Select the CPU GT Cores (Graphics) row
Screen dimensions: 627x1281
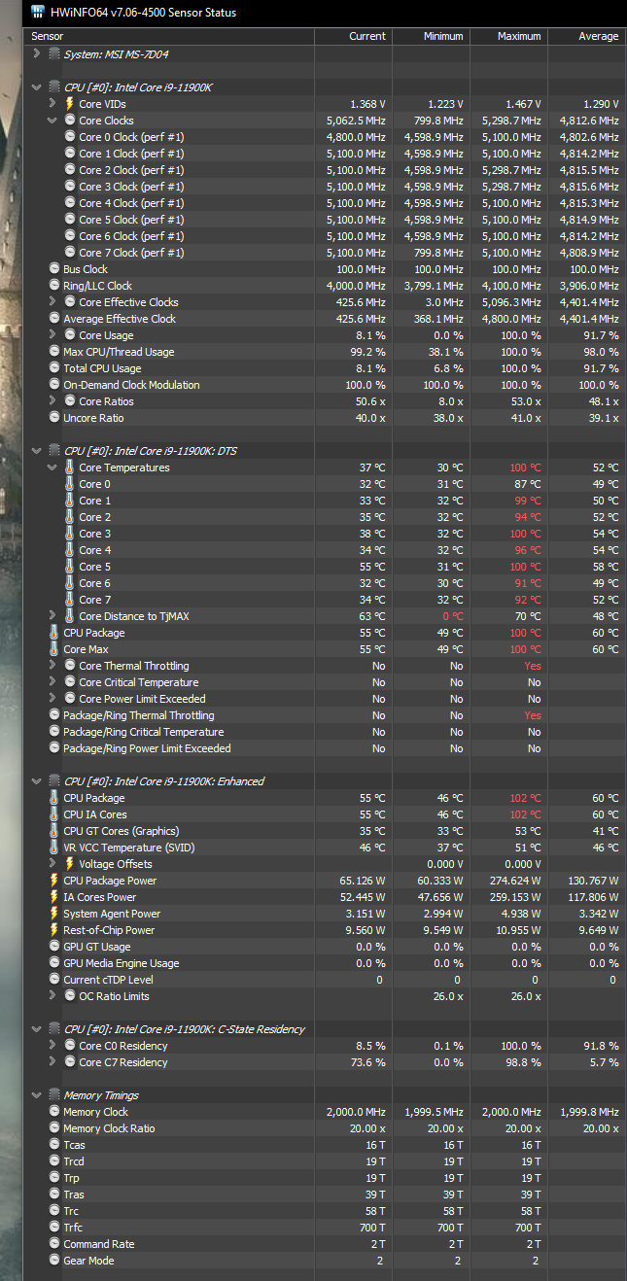326,831
